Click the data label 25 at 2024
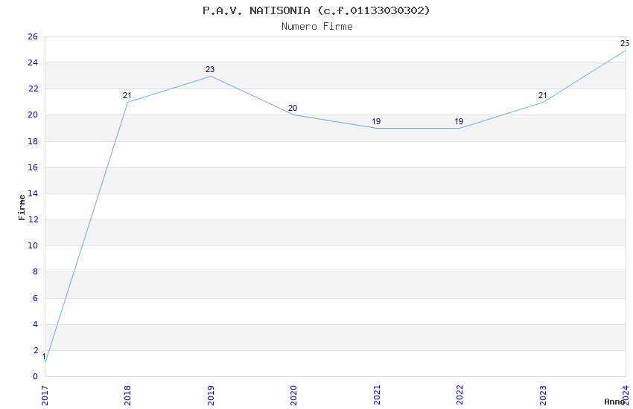Screen dimensions: 633x409 tap(625, 44)
